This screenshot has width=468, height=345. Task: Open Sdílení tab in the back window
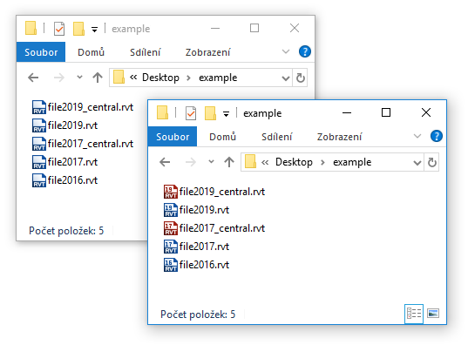click(x=146, y=52)
